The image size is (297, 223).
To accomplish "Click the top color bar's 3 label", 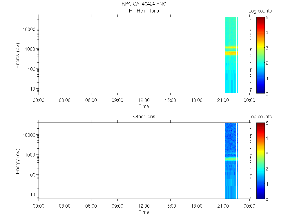I will 267,48.
